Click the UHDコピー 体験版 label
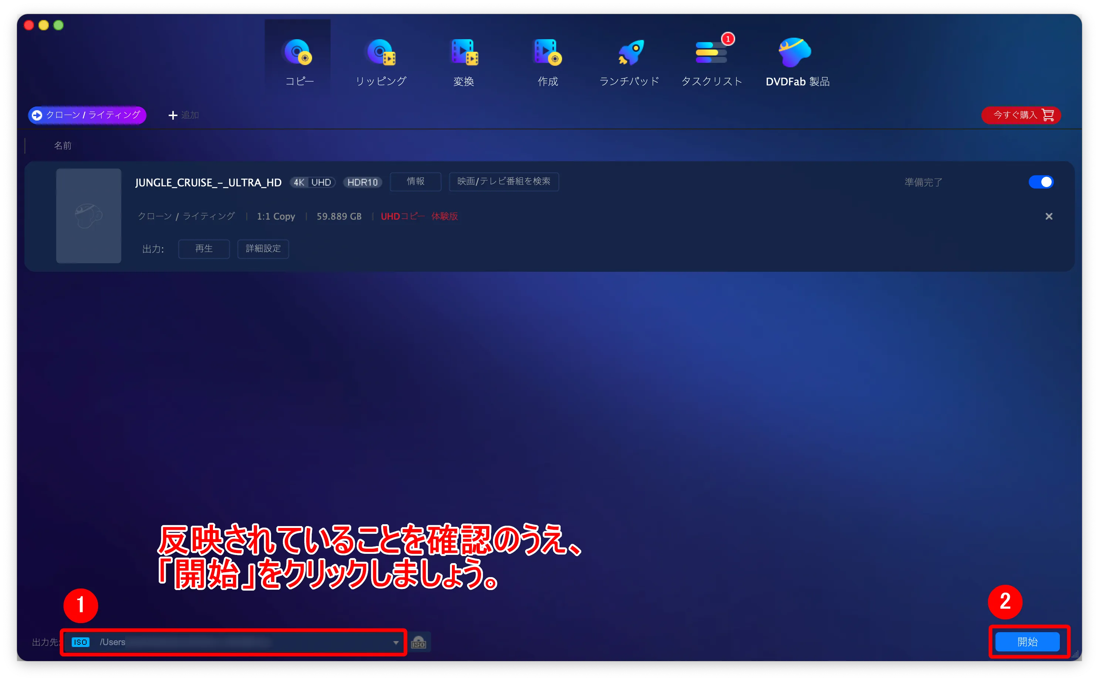1099x681 pixels. (419, 217)
